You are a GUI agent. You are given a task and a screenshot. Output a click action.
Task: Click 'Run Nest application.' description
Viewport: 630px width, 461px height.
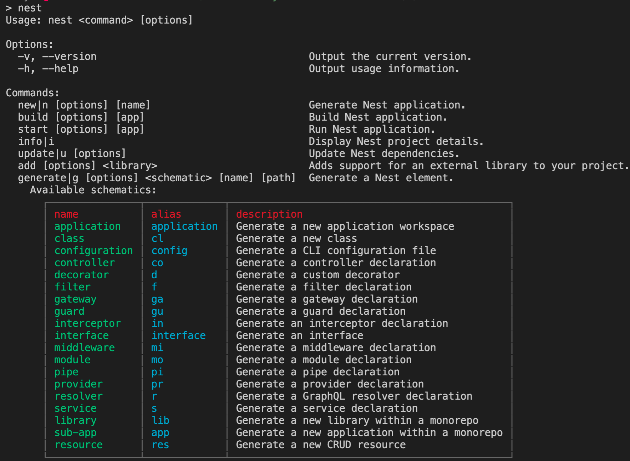click(x=372, y=130)
